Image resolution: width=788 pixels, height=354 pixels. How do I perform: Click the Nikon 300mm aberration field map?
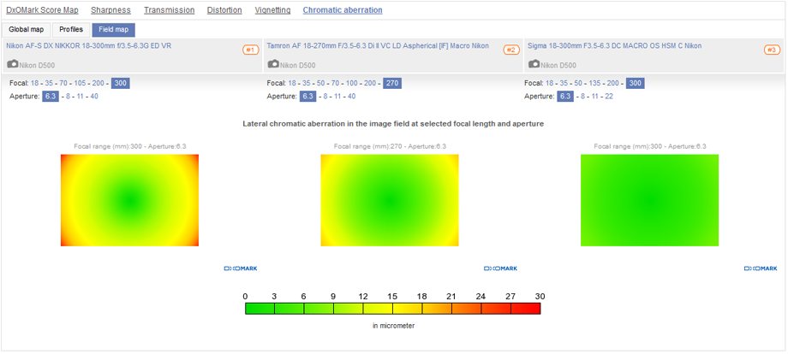(129, 200)
